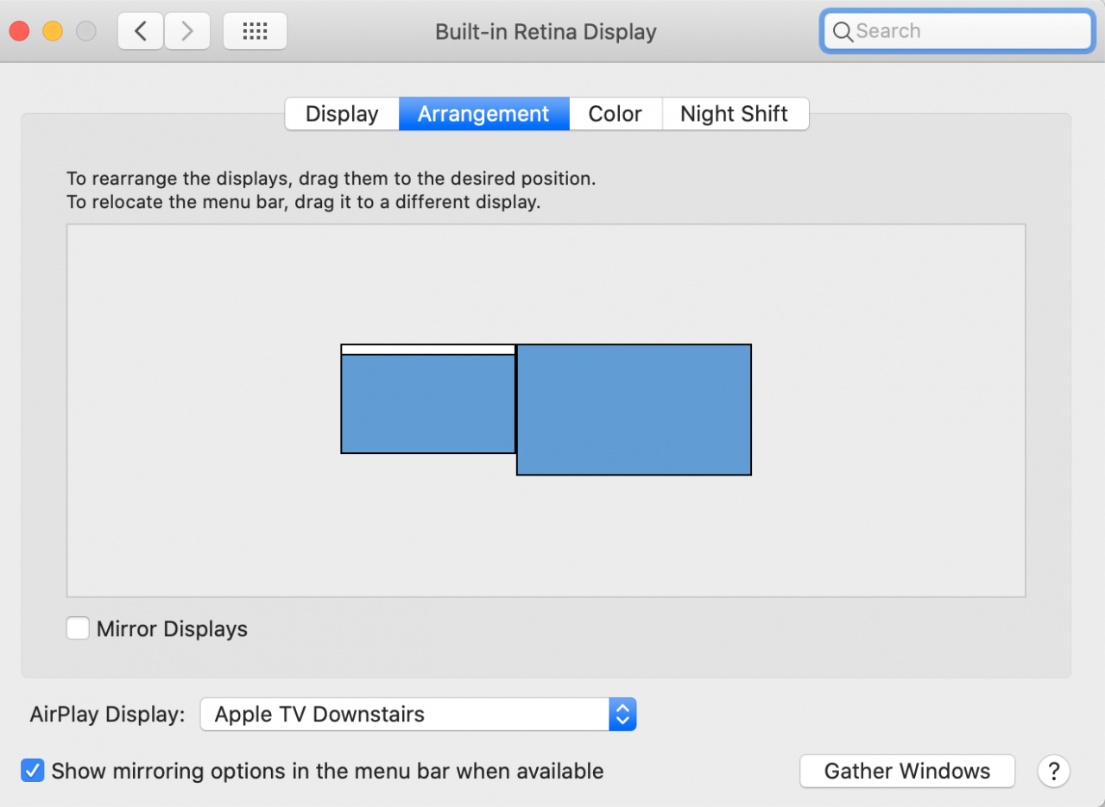Screen dimensions: 1105x807
Task: Click the AirPlay Display stepper arrows
Action: [x=622, y=714]
